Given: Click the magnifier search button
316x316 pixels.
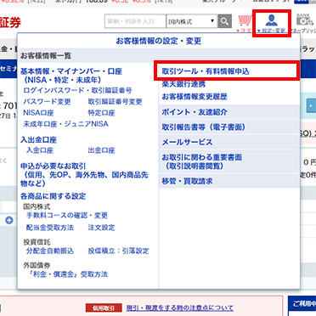Looking at the screenshot, I should click(224, 21).
